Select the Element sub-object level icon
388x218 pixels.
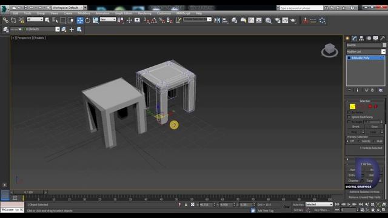click(x=376, y=107)
